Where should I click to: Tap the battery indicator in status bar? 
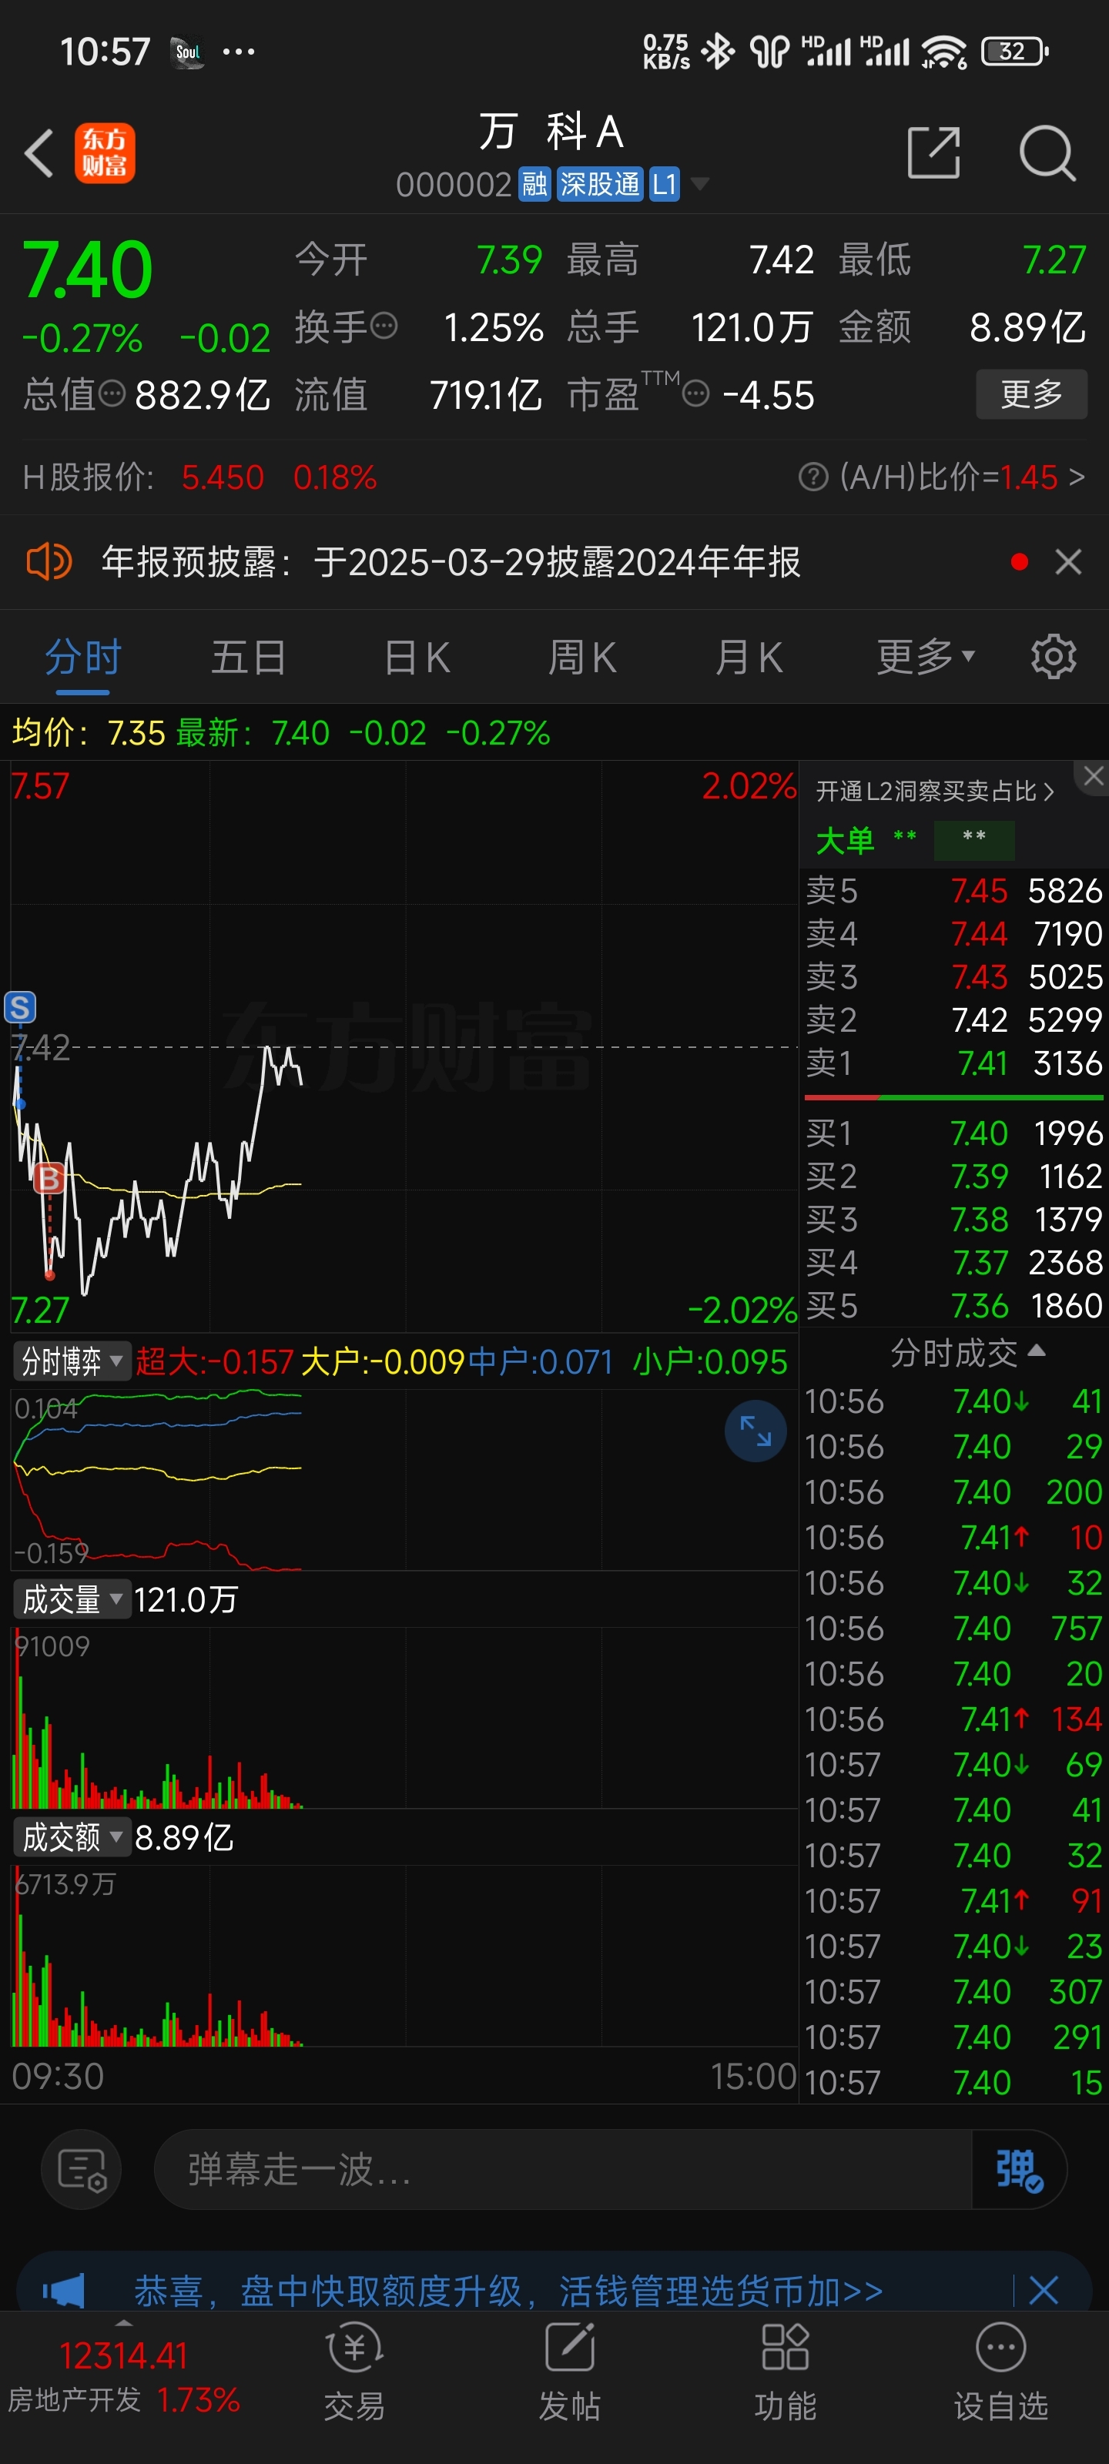click(x=1016, y=52)
